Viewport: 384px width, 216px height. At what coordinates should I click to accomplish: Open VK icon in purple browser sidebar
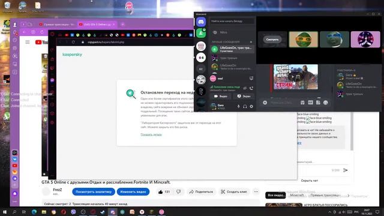(x=14, y=159)
